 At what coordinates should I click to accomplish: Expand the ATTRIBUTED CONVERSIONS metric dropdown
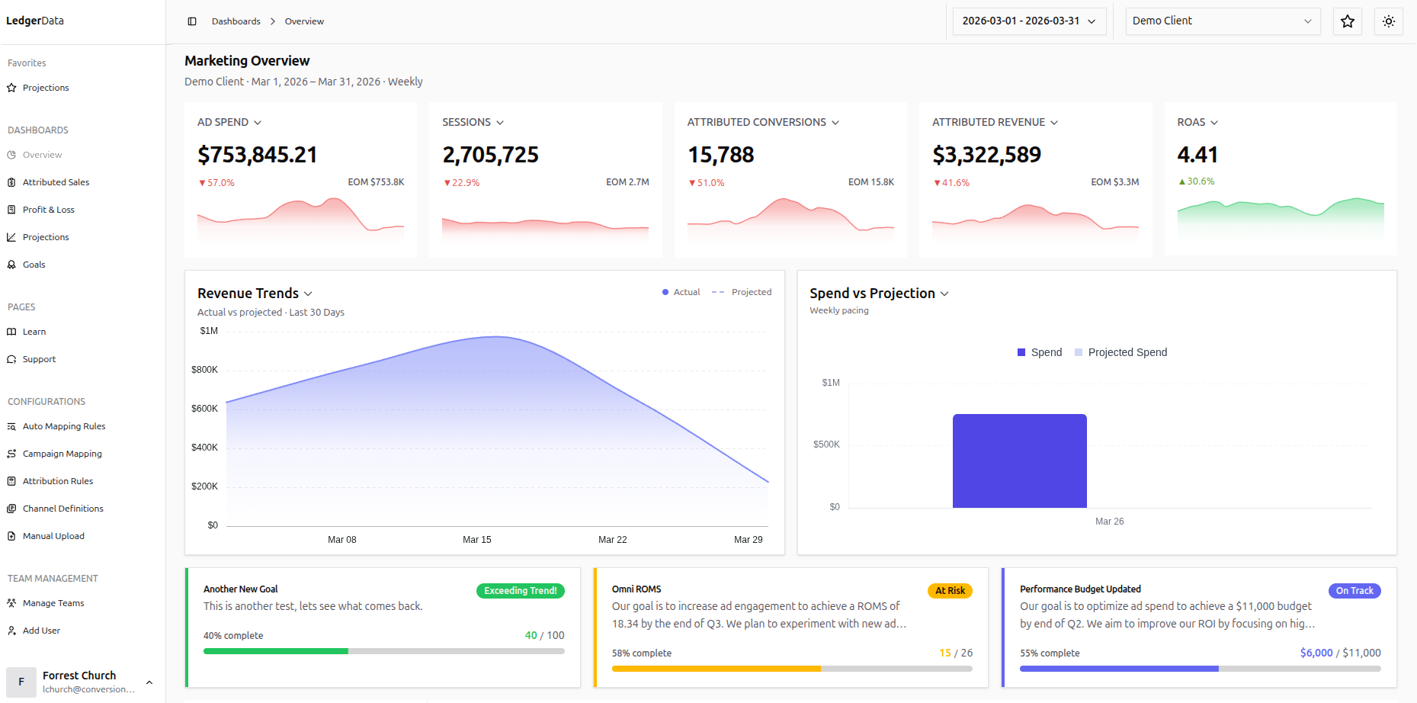click(x=835, y=123)
